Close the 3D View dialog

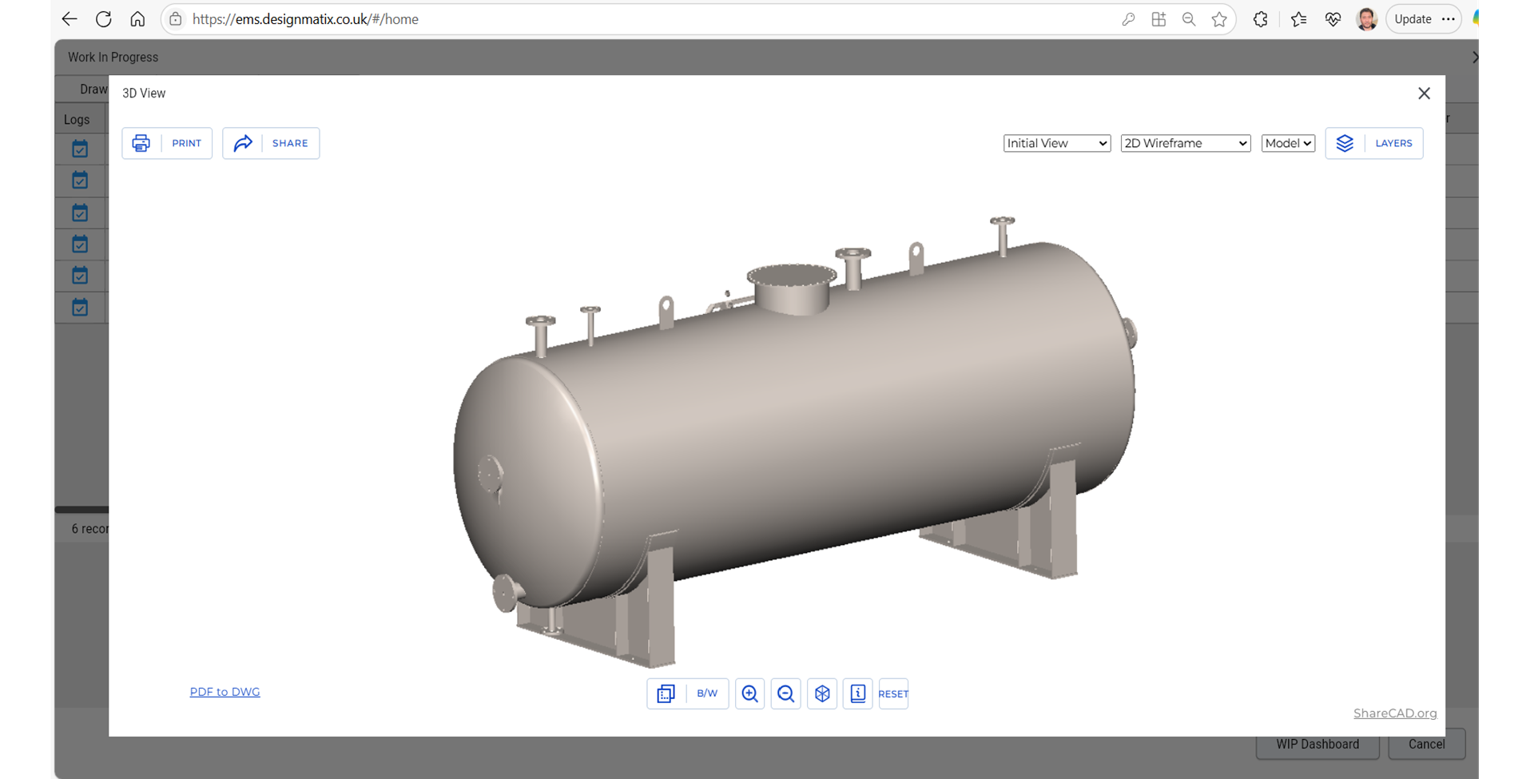pos(1424,93)
